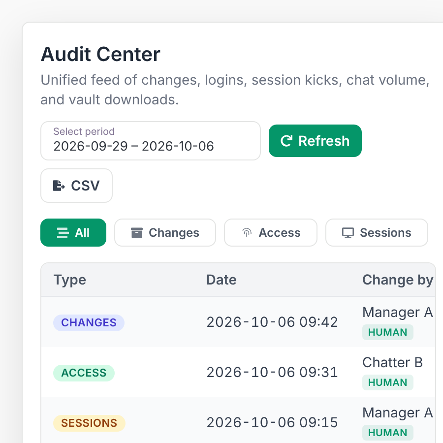
Task: Click HUMAN badge under Chatter B
Action: click(388, 382)
